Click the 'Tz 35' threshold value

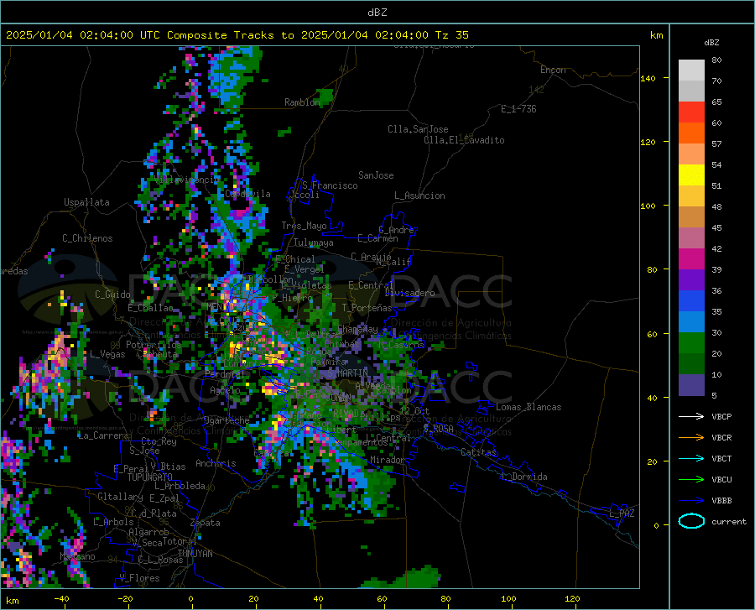coord(451,35)
